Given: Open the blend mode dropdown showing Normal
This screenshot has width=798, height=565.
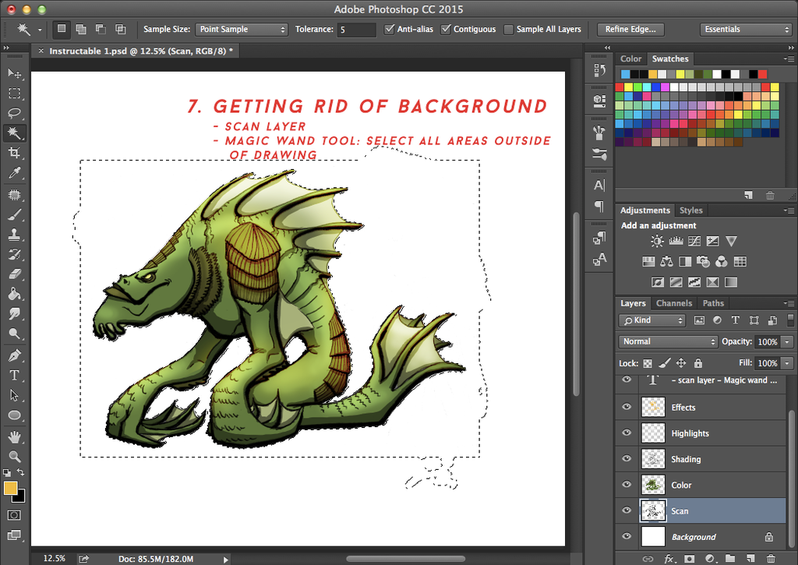Looking at the screenshot, I should (x=668, y=341).
